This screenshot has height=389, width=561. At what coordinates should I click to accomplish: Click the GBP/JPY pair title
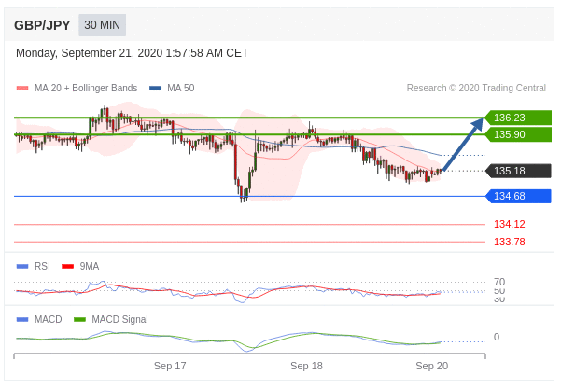click(42, 25)
